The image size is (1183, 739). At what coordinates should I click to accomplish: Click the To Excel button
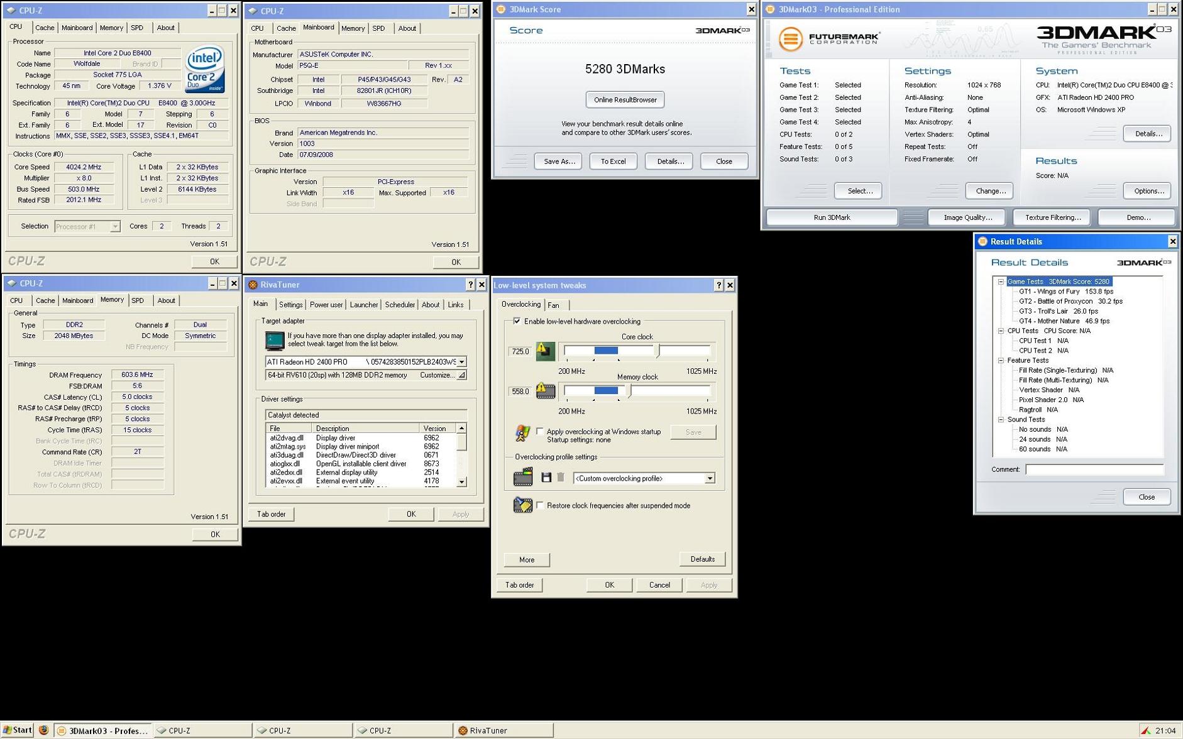click(x=613, y=161)
